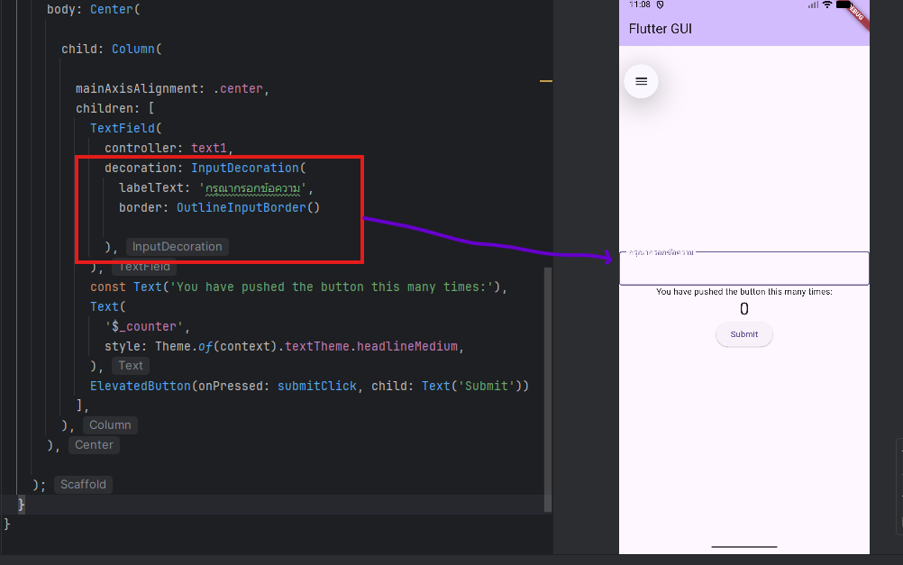Click the Flutter GUI app bar title
Viewport: 903px width, 565px height.
[661, 29]
